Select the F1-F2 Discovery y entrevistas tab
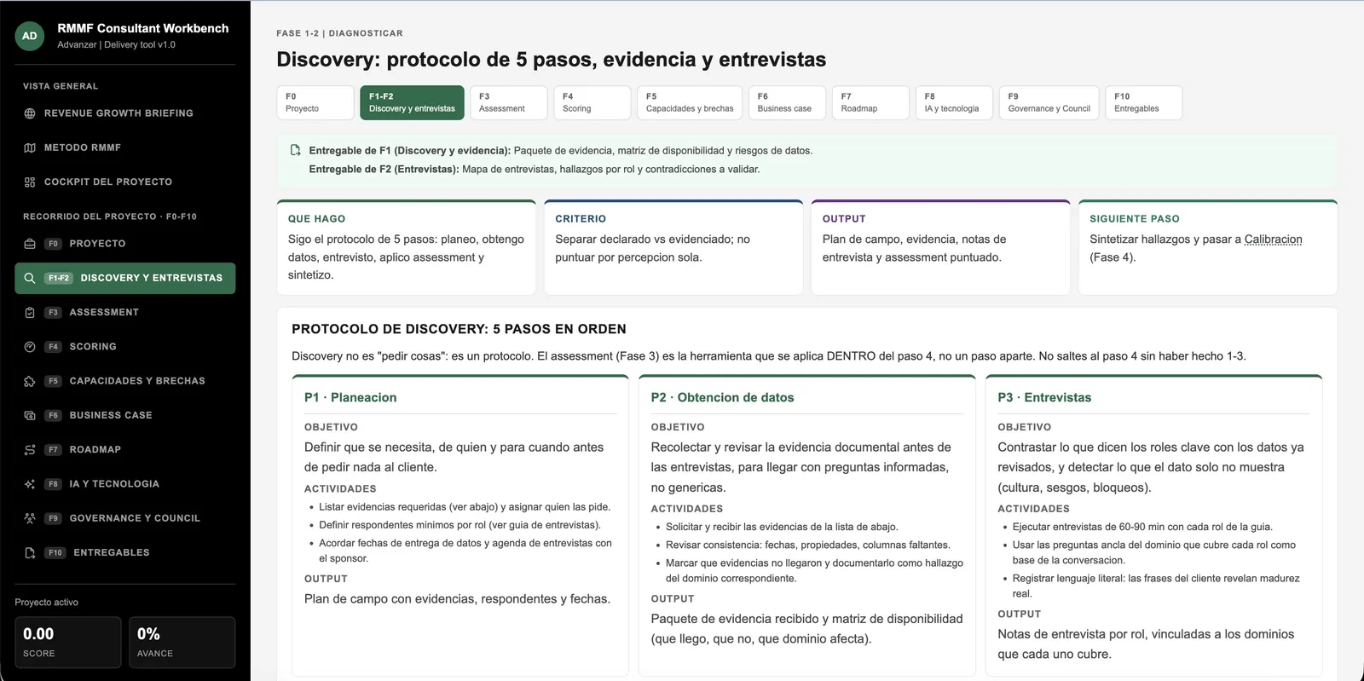 pos(412,102)
